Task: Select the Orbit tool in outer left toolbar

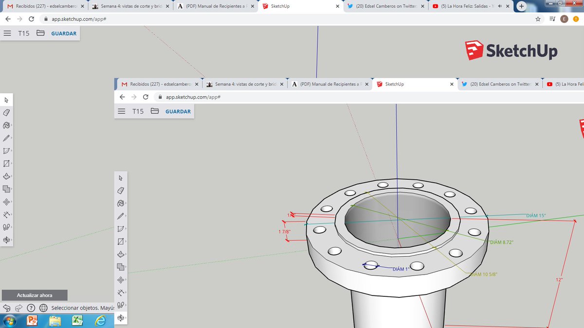Action: click(6, 240)
